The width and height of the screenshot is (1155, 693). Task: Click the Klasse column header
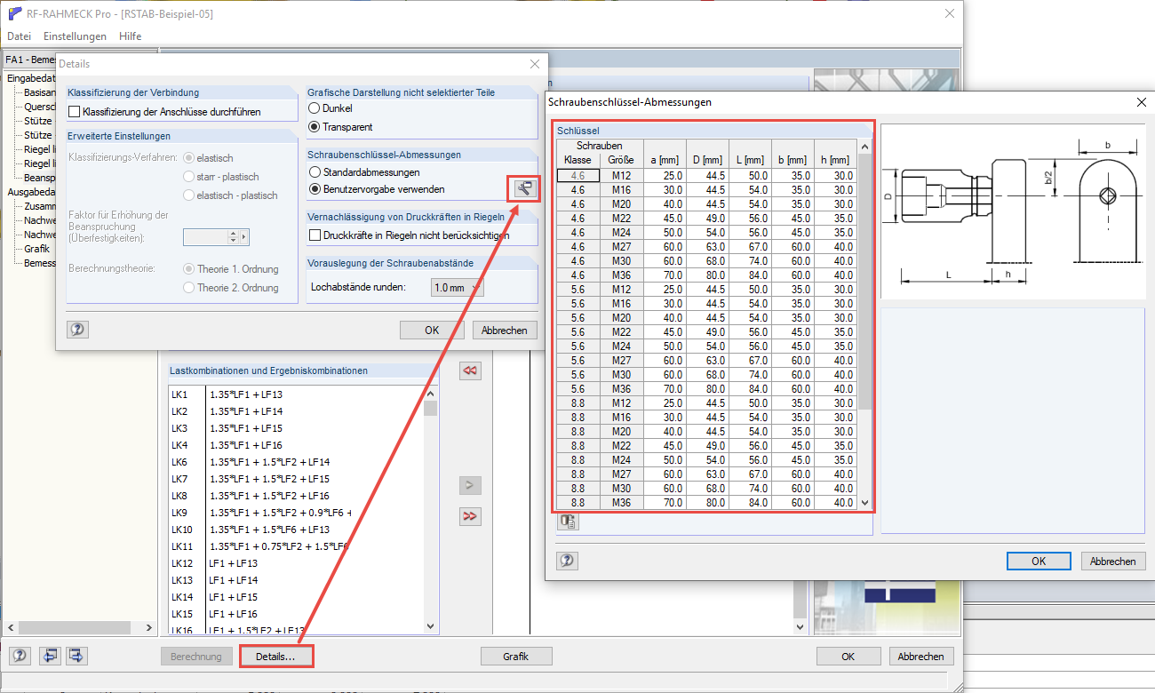[x=577, y=160]
